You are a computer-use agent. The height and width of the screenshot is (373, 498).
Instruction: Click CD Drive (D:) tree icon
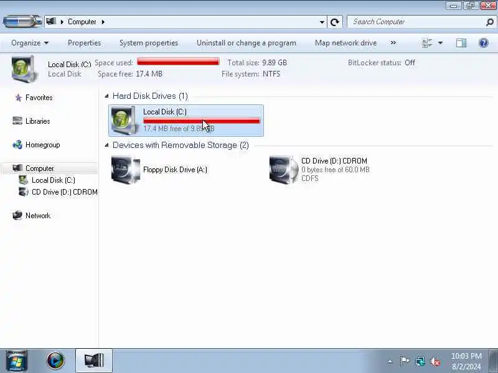coord(23,192)
